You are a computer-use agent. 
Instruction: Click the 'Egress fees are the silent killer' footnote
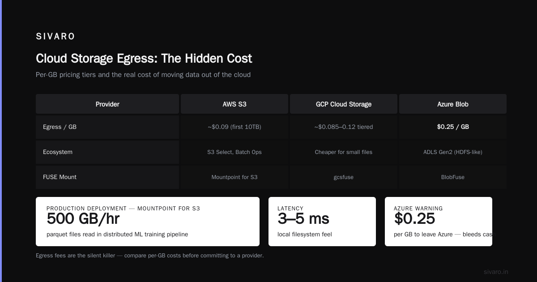(149, 256)
